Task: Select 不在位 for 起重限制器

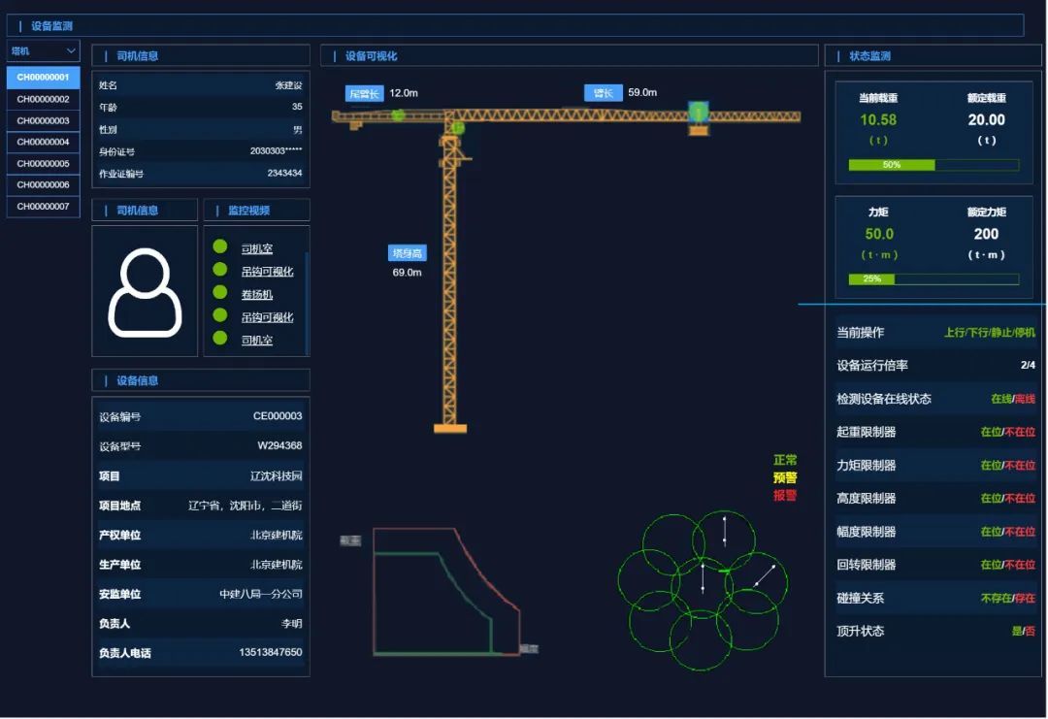Action: 1020,432
